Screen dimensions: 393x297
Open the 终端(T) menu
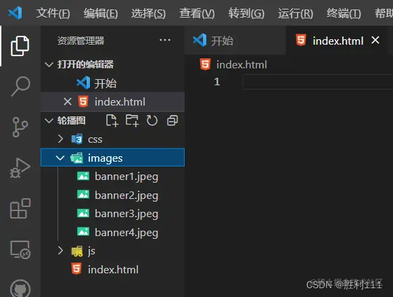coord(344,13)
